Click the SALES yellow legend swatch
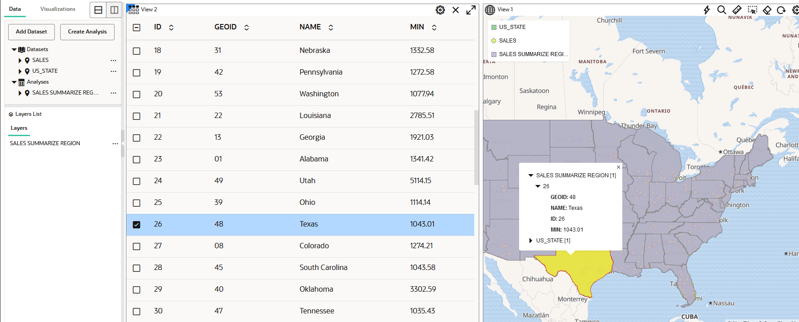 (494, 41)
